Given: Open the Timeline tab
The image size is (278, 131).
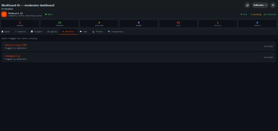Looking at the screenshot, I should tap(20, 32).
